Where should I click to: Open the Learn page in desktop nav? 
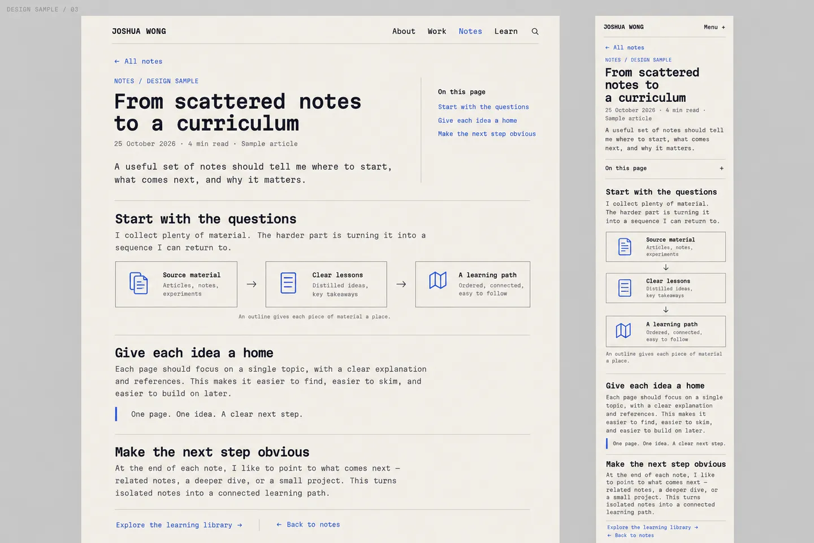click(x=506, y=32)
